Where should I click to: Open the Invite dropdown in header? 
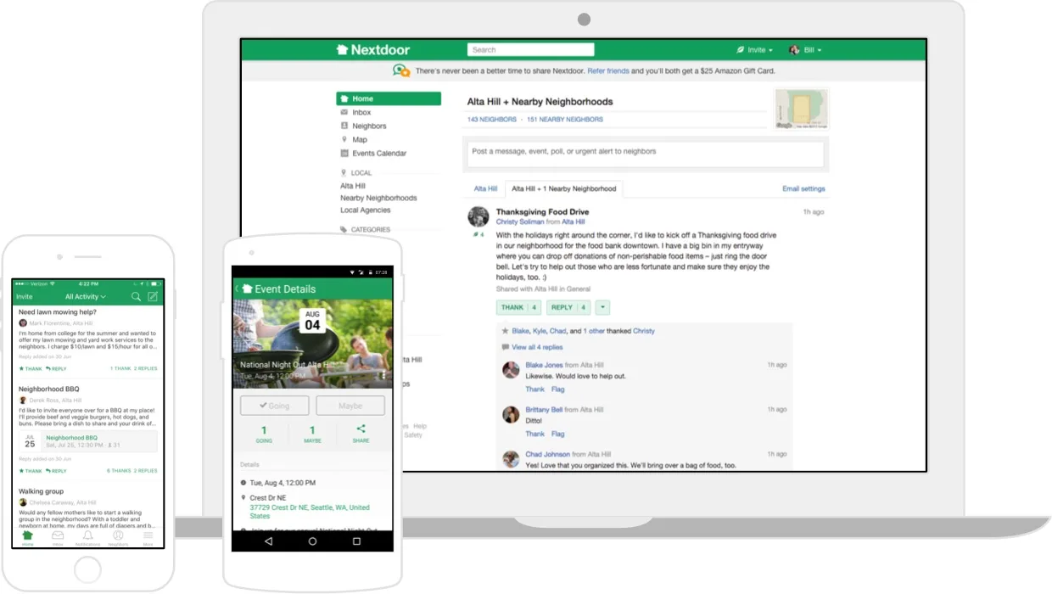pyautogui.click(x=755, y=50)
